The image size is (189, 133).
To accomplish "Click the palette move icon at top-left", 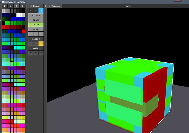I will click(x=4, y=6).
